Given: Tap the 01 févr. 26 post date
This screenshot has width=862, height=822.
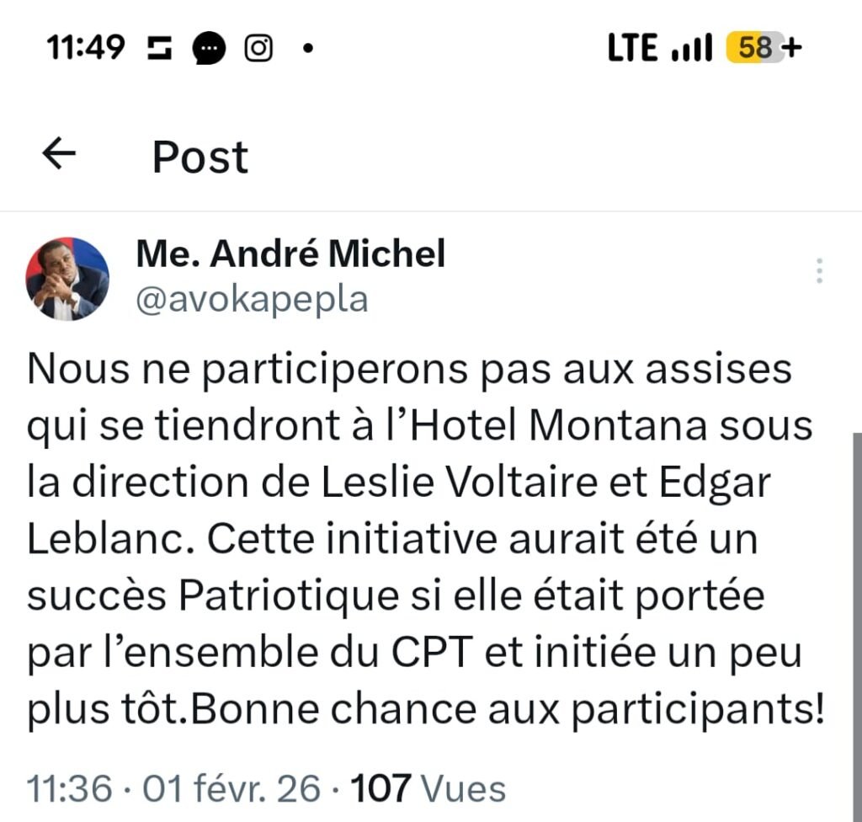Looking at the screenshot, I should tap(231, 789).
